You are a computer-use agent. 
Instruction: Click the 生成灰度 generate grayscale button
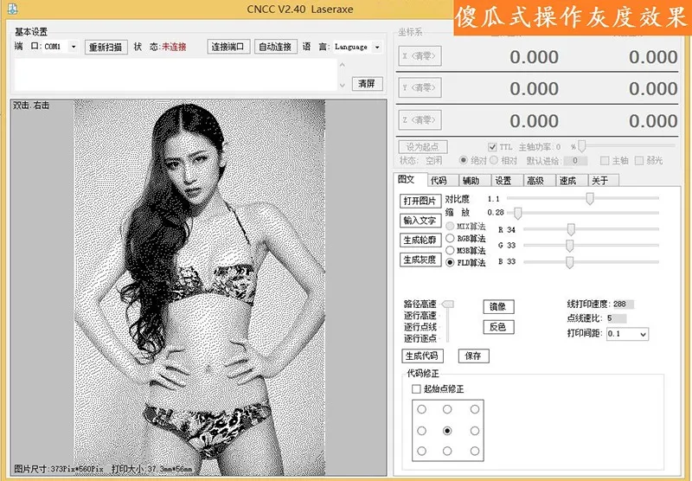pyautogui.click(x=420, y=260)
